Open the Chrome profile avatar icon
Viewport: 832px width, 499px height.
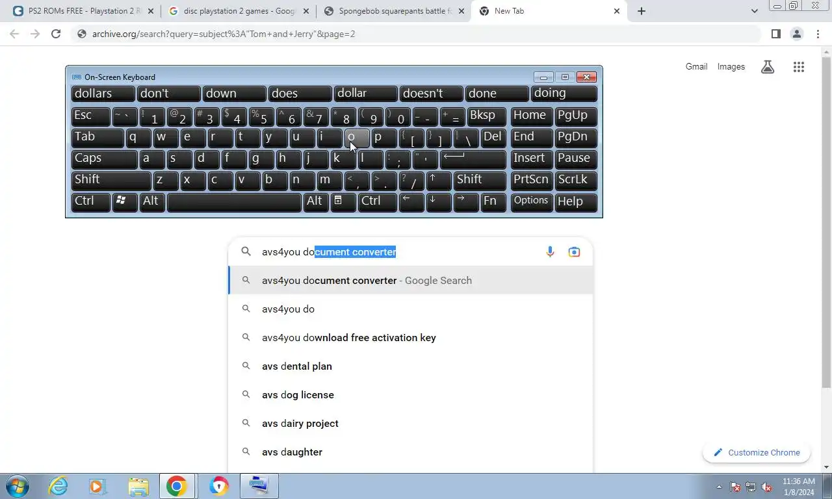pyautogui.click(x=797, y=34)
